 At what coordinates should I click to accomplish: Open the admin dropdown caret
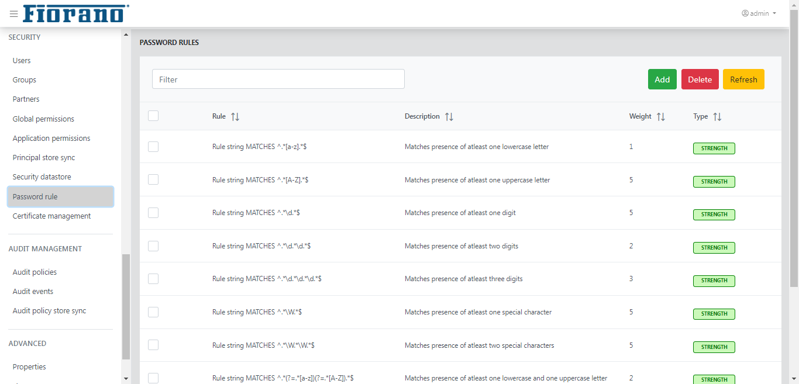[774, 13]
